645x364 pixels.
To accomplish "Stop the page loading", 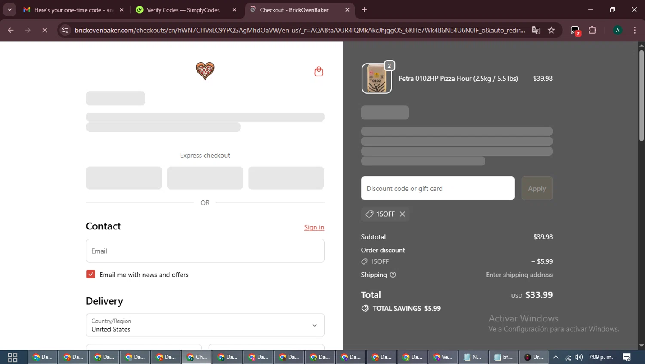I will point(45,30).
